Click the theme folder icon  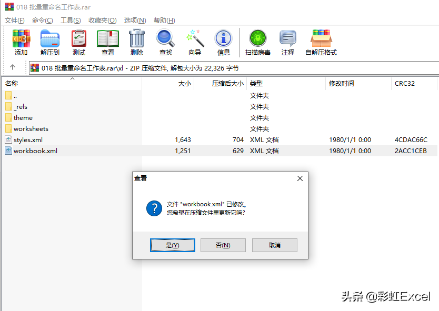tap(8, 117)
